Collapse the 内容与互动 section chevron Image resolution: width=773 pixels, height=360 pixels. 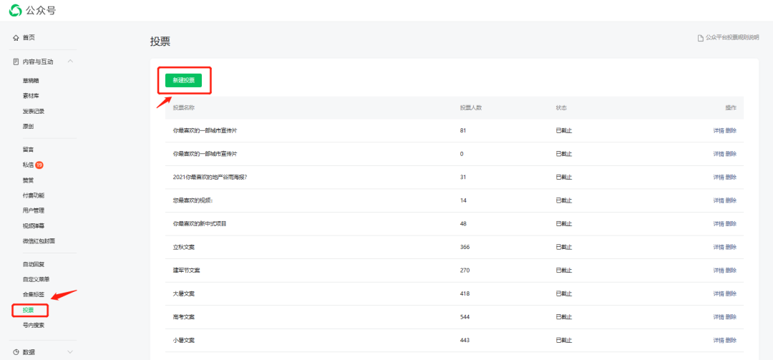[x=70, y=62]
